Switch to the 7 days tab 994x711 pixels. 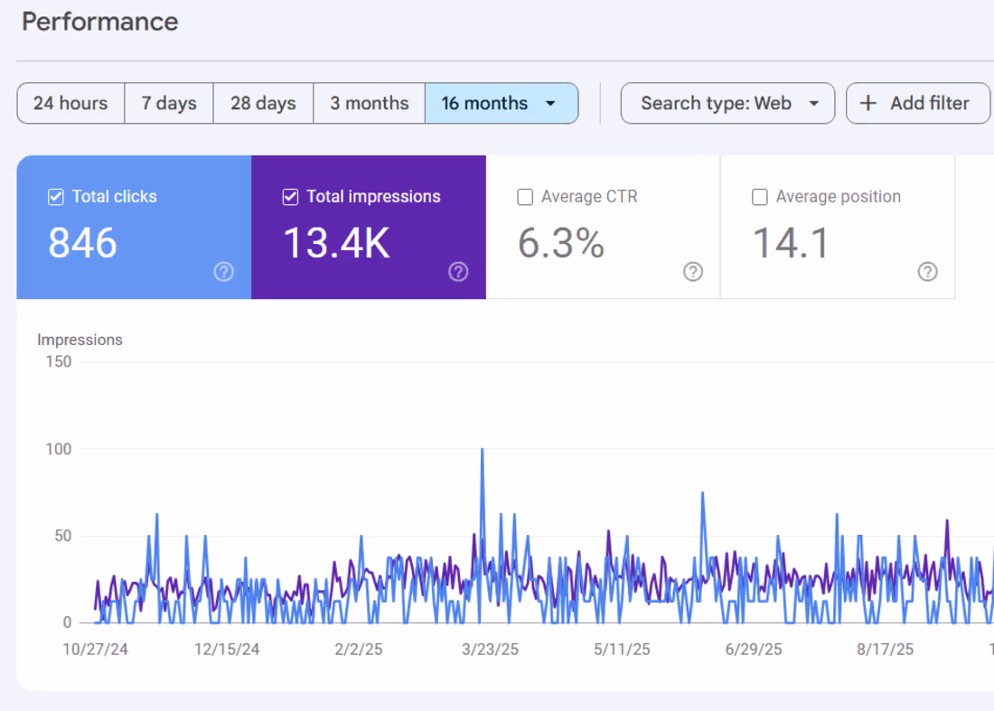coord(168,103)
